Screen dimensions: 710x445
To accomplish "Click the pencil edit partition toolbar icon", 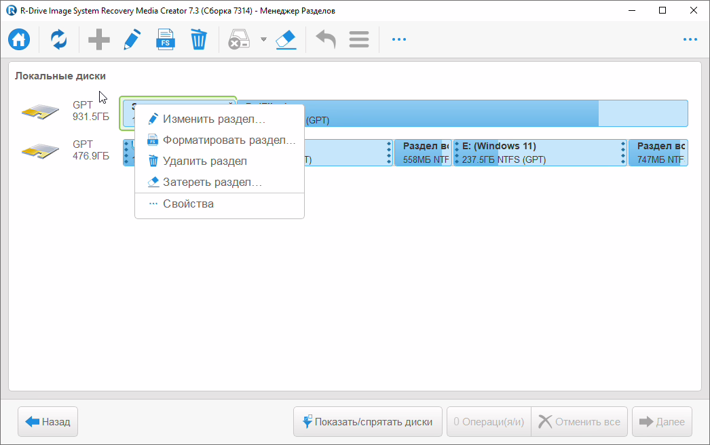I will tap(132, 39).
